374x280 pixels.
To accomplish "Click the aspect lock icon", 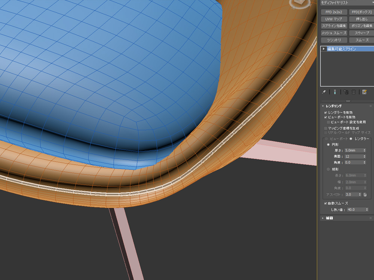I will pos(365,195).
